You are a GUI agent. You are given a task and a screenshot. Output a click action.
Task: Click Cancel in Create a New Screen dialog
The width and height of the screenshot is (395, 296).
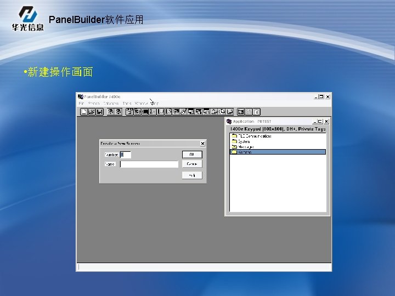(x=192, y=164)
